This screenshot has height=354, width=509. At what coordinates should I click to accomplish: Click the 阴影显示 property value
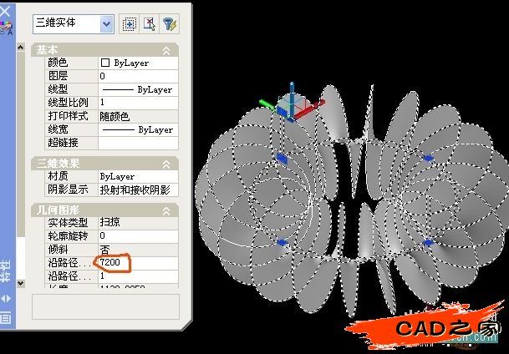[138, 190]
